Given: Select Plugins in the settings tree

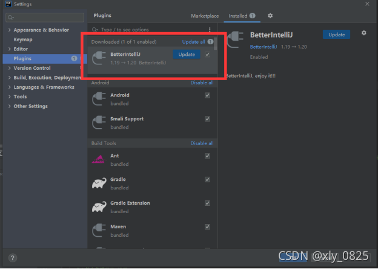Looking at the screenshot, I should [45, 58].
